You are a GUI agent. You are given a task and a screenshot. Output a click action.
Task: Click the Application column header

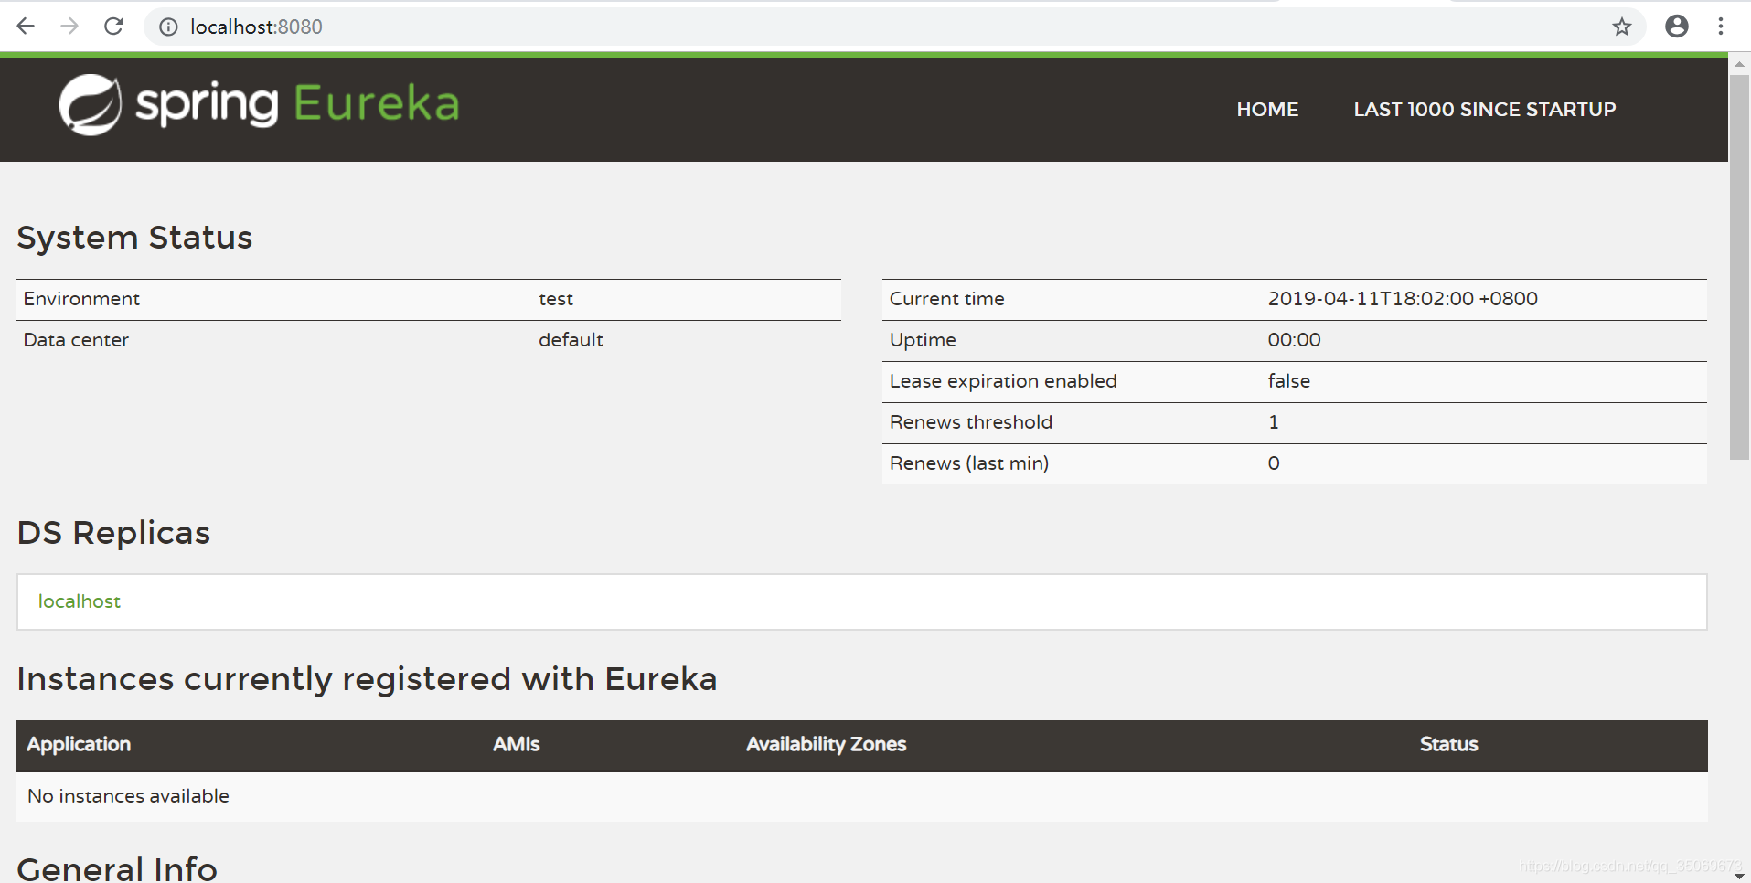pos(79,745)
